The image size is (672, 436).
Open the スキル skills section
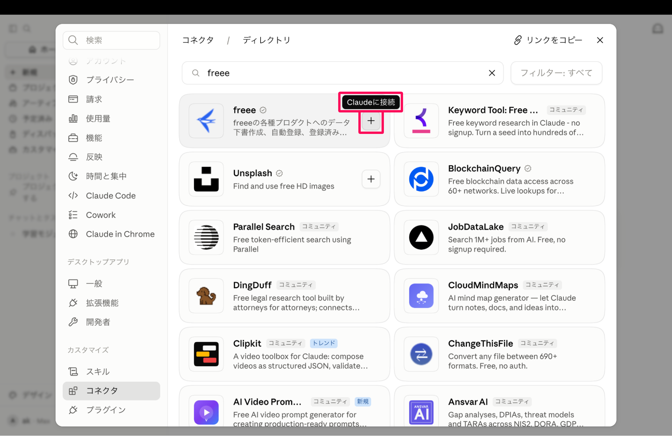tap(111, 372)
